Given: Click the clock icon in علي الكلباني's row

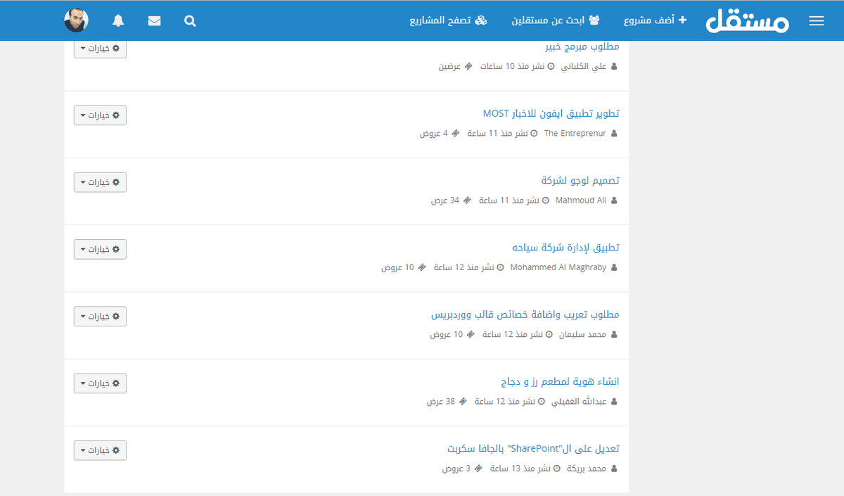Looking at the screenshot, I should tap(551, 66).
